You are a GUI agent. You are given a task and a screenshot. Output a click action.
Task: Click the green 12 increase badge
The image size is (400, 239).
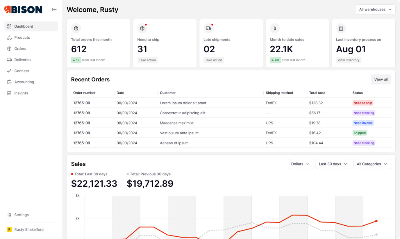pyautogui.click(x=76, y=60)
